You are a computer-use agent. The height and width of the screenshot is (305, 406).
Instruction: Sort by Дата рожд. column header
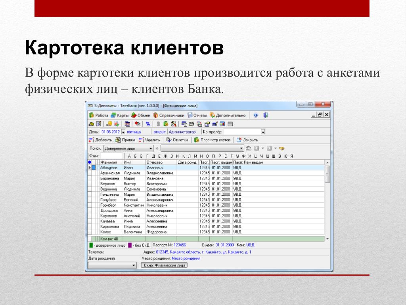[188, 162]
